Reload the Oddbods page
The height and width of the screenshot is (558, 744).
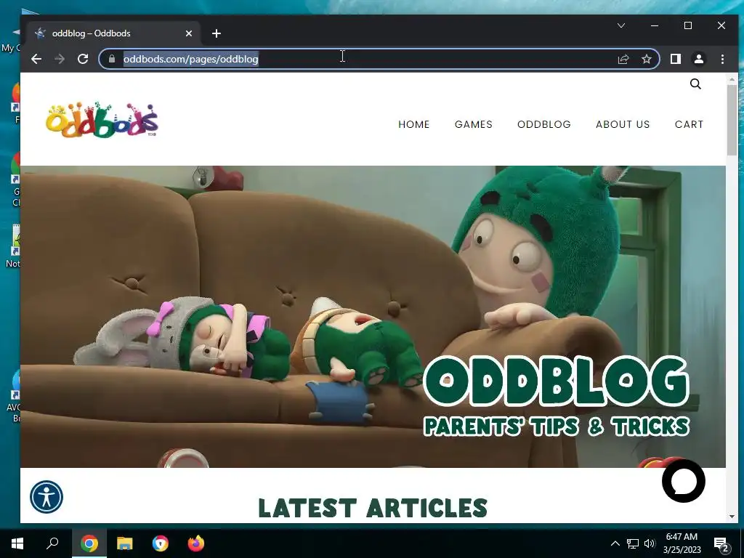(83, 59)
